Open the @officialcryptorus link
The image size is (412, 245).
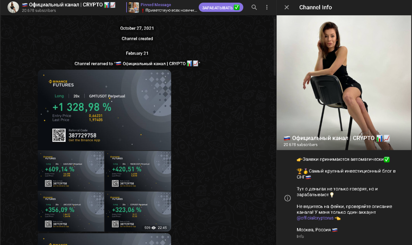pos(315,218)
